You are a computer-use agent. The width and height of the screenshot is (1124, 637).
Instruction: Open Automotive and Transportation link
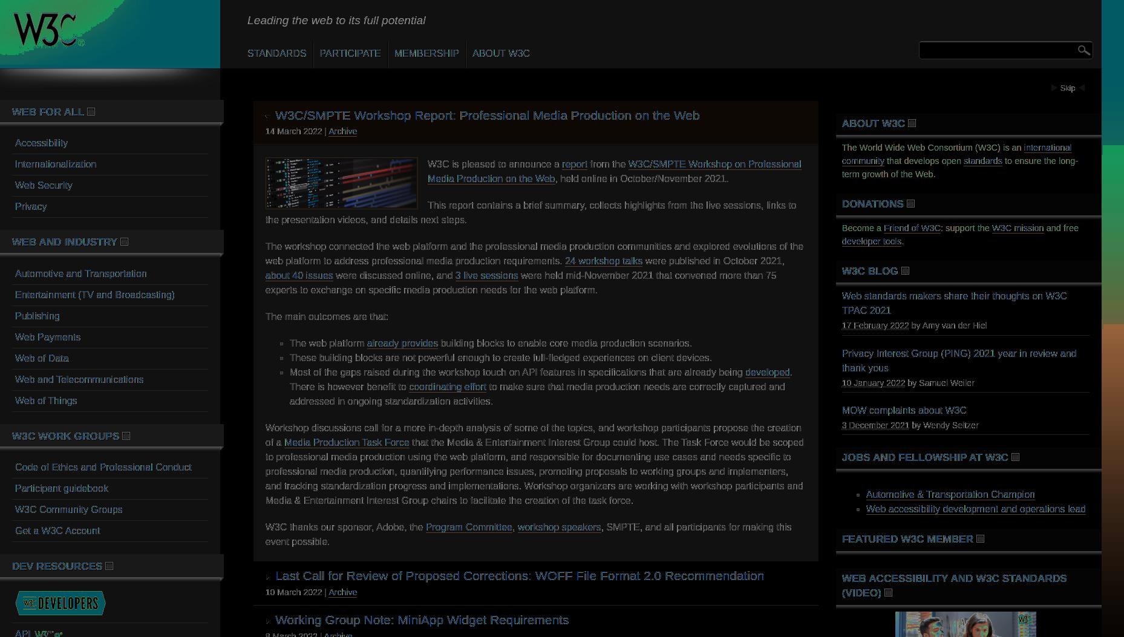pyautogui.click(x=80, y=273)
